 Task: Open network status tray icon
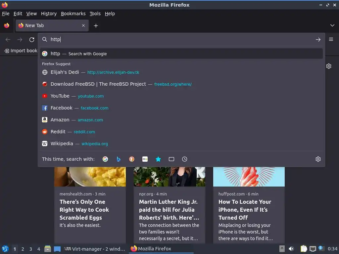[x=313, y=249]
